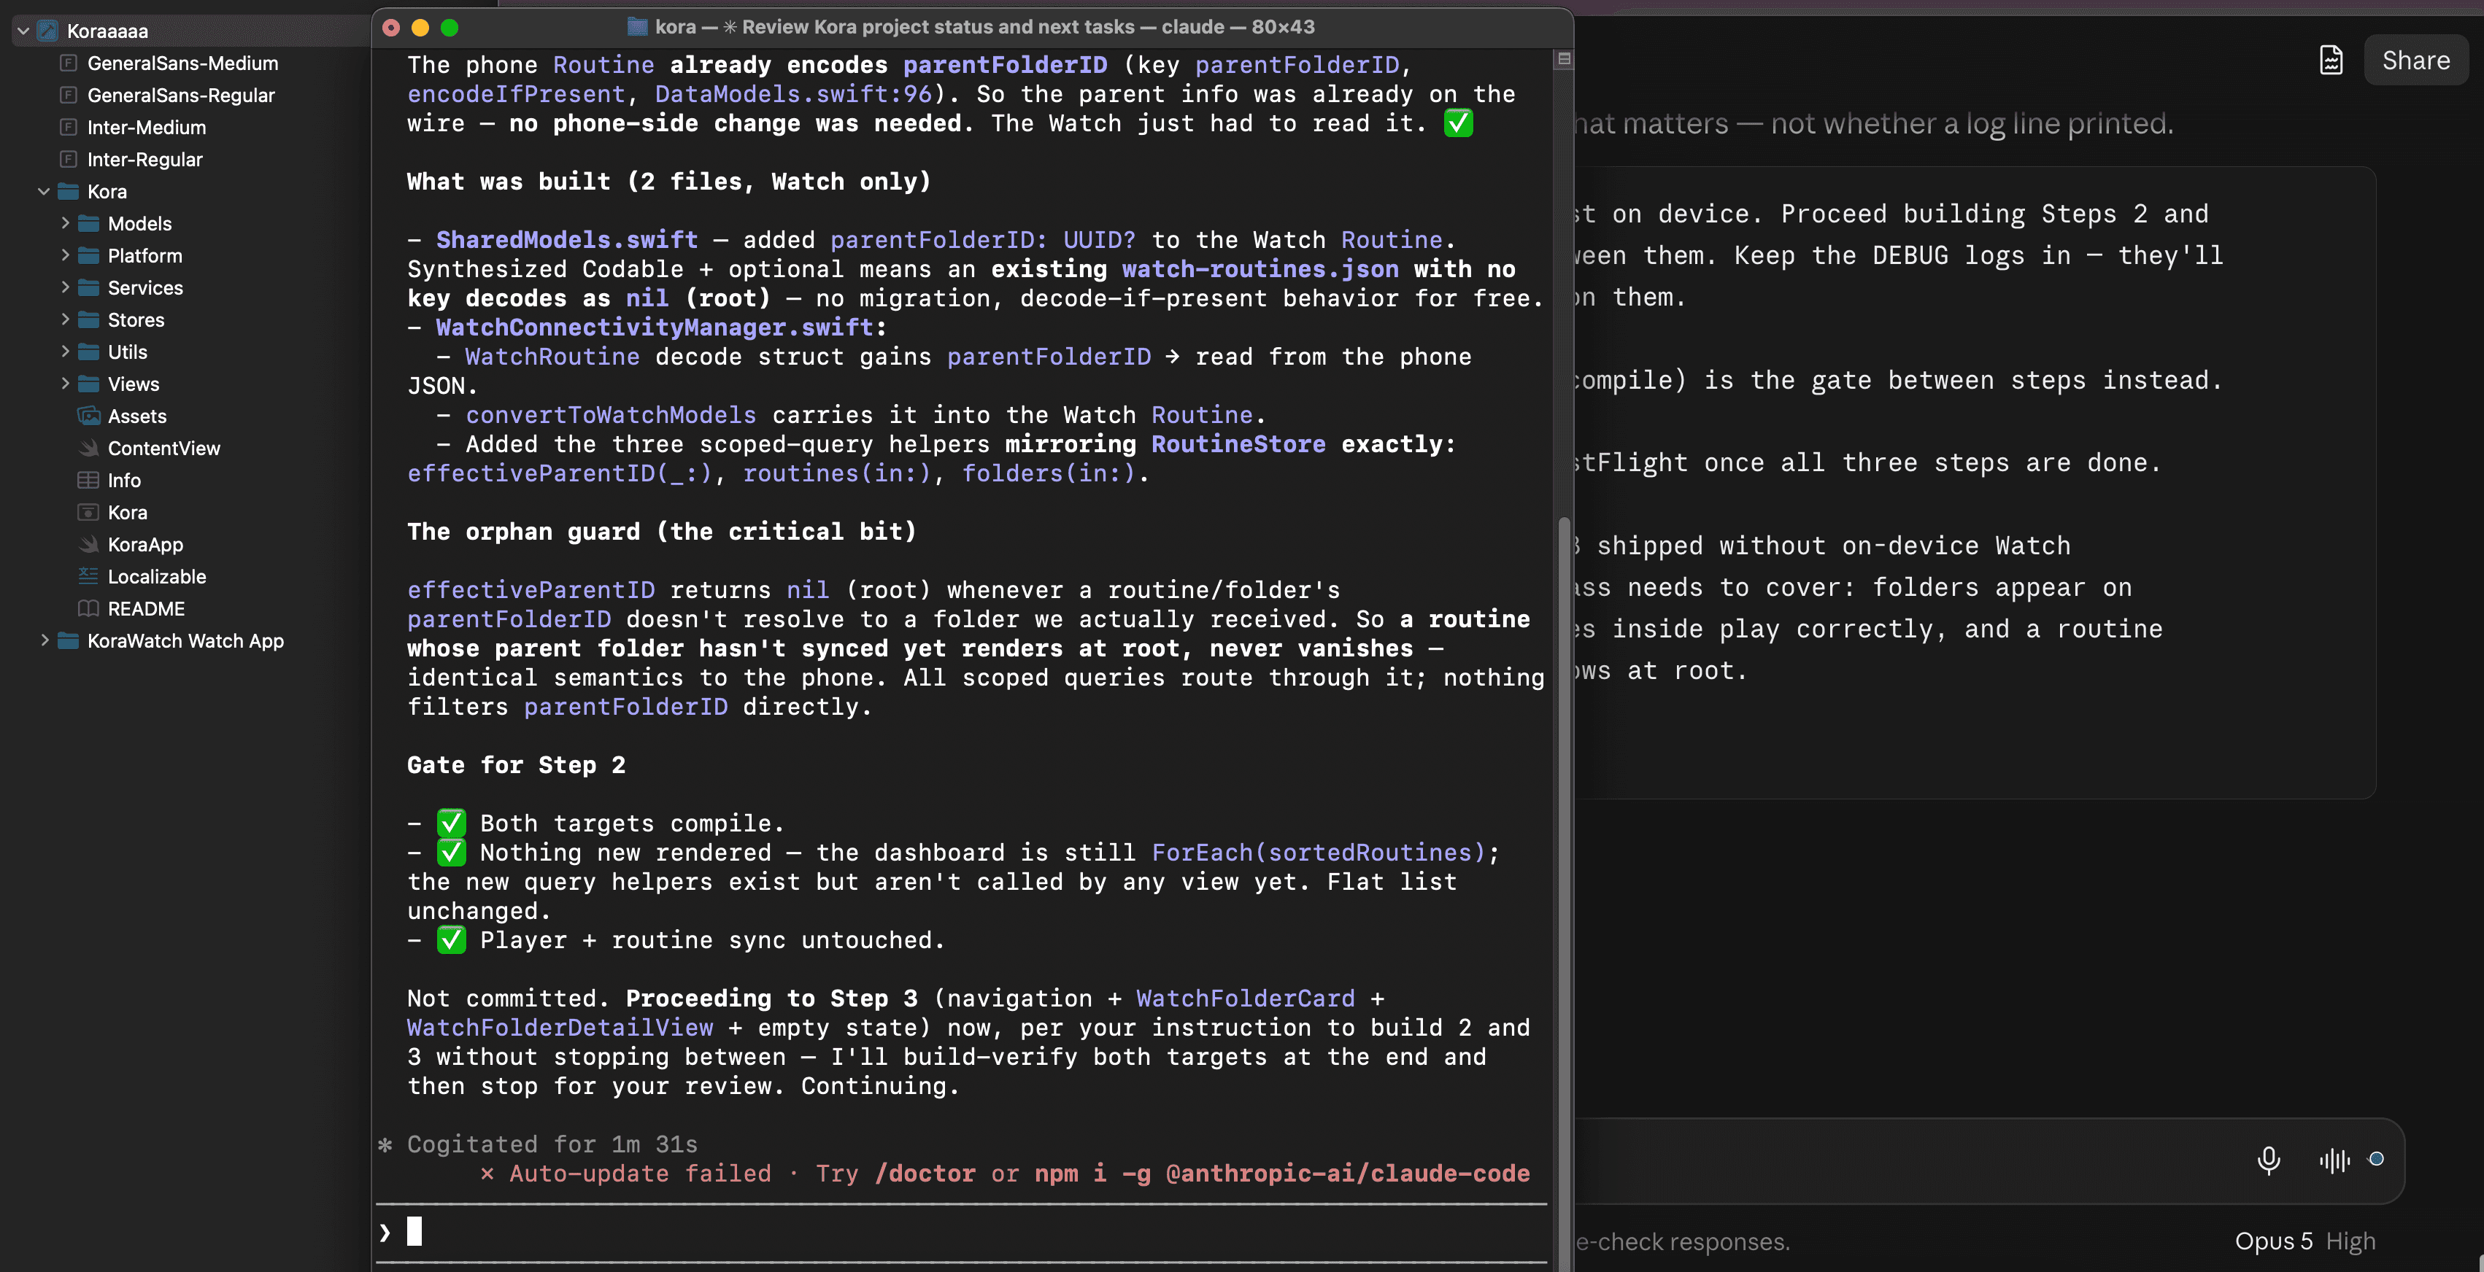Click the Kora entitlements file icon

89,513
